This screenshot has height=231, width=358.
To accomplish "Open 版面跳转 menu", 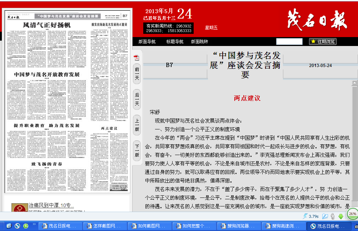I will tap(199, 41).
